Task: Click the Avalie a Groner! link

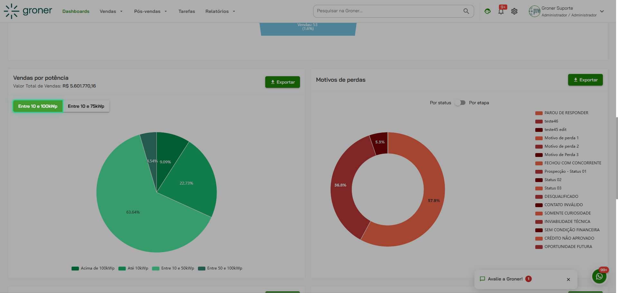Action: (x=505, y=279)
